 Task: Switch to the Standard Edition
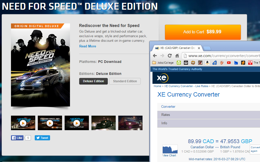125,81
